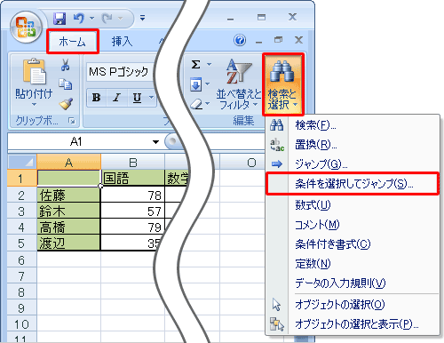Open Excel Help question mark
The height and width of the screenshot is (343, 444).
240,40
